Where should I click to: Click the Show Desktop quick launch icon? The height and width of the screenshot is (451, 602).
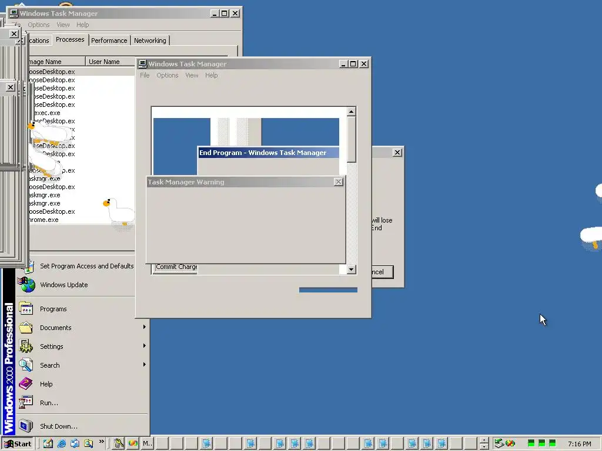pos(48,444)
